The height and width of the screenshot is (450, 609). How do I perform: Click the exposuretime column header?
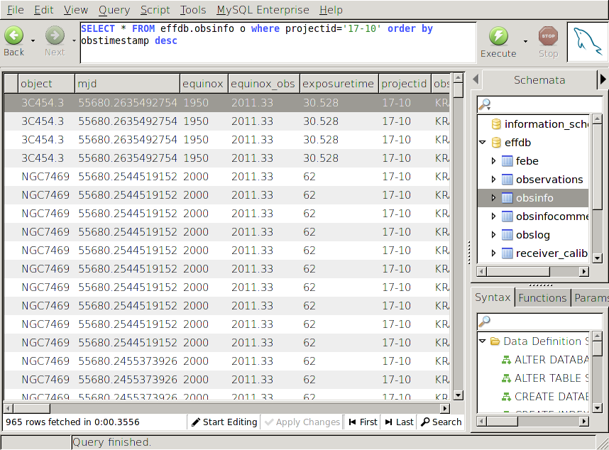(339, 84)
